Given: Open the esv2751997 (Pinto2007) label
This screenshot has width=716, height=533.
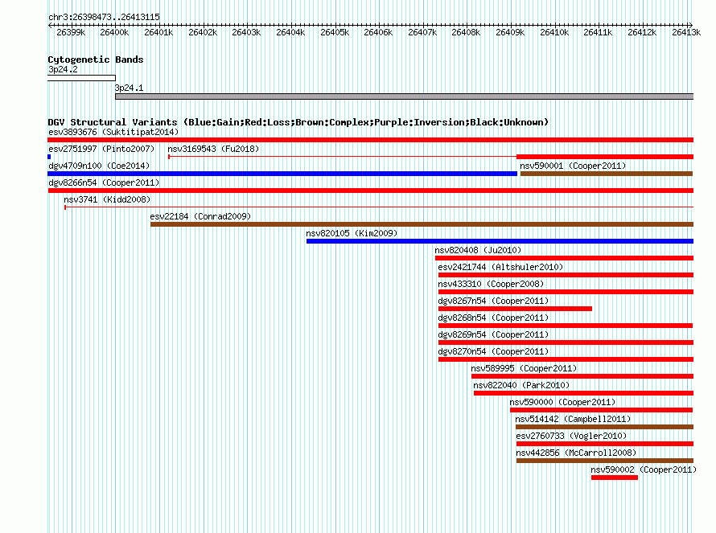Looking at the screenshot, I should (x=101, y=149).
